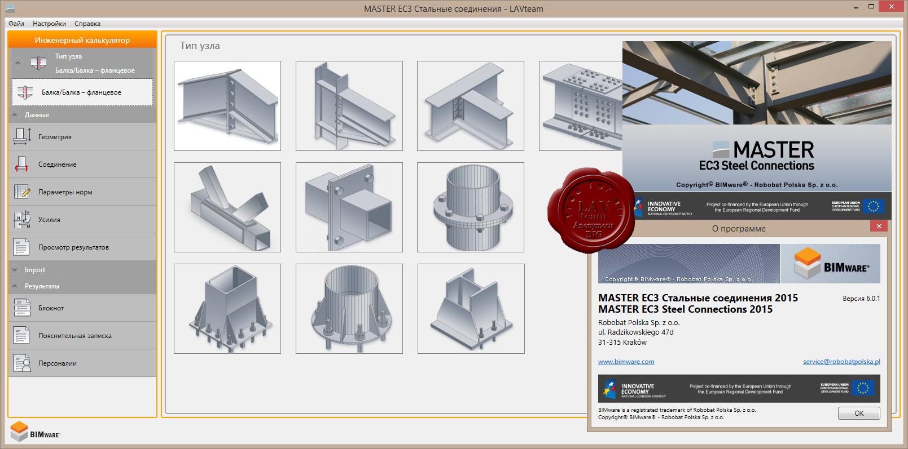Open the Справка menu
The height and width of the screenshot is (449, 908).
[87, 24]
